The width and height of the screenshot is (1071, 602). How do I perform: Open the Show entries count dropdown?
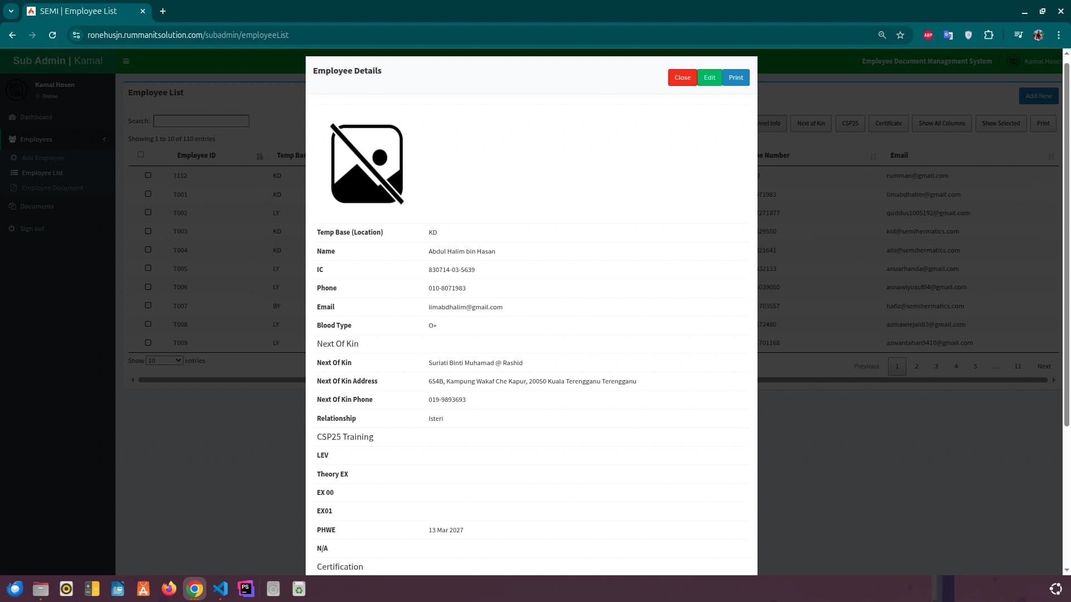click(x=164, y=361)
